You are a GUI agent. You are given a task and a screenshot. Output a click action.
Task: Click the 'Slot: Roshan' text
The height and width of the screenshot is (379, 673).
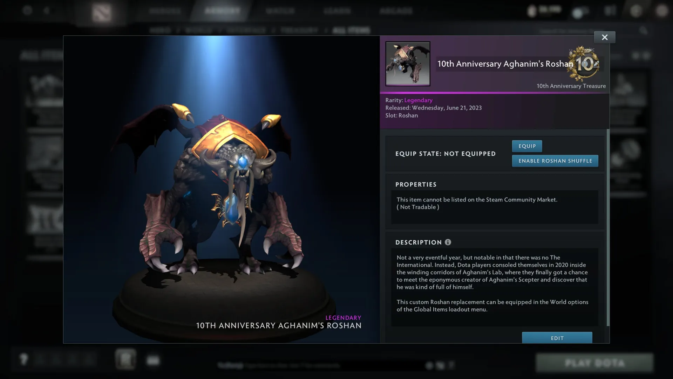401,115
